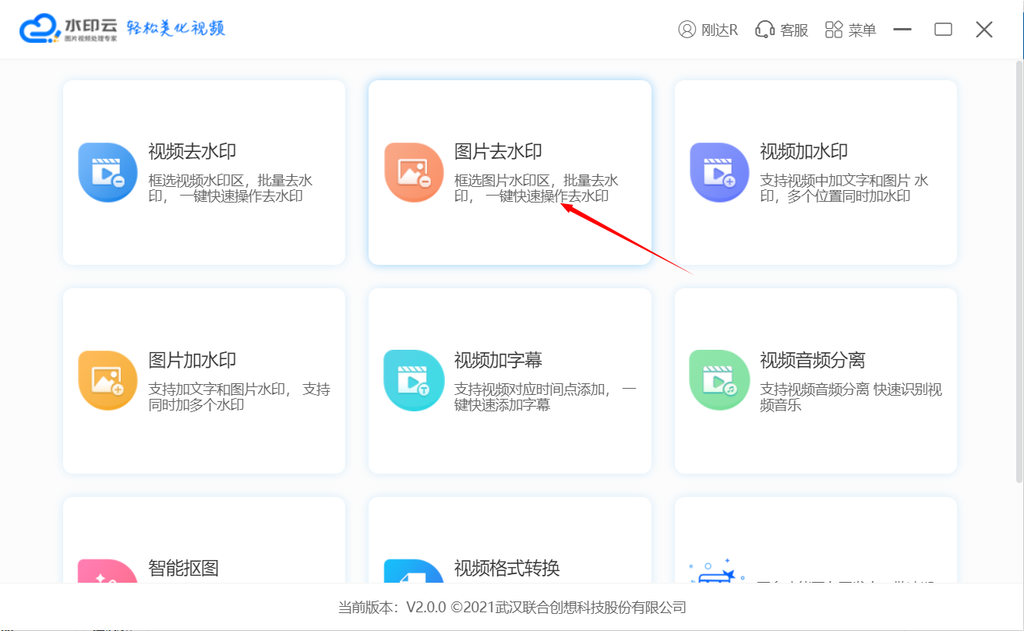Click 视频加水印 description text
The height and width of the screenshot is (631, 1024).
tap(844, 189)
